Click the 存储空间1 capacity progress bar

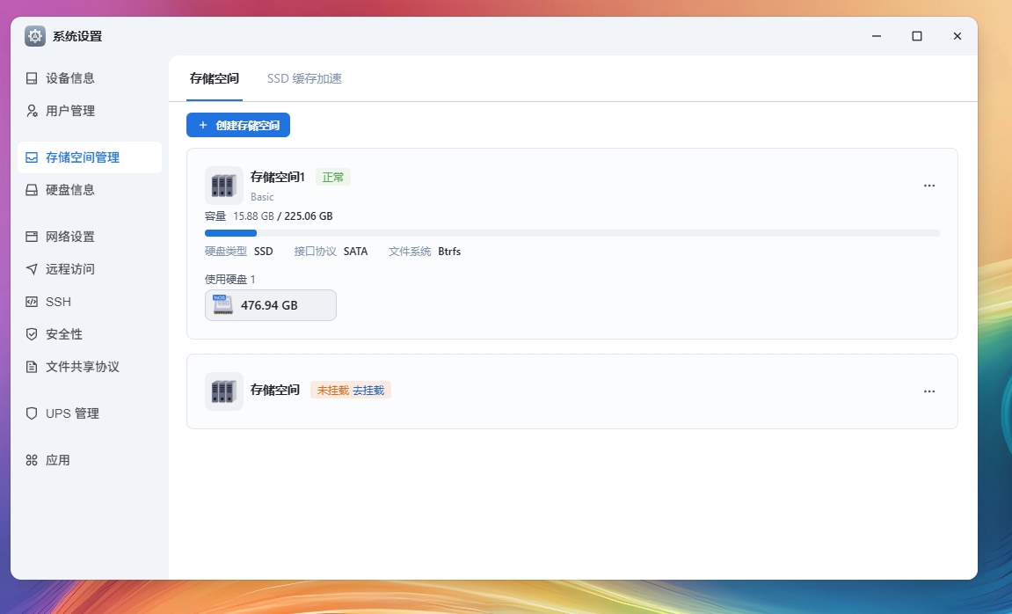572,233
